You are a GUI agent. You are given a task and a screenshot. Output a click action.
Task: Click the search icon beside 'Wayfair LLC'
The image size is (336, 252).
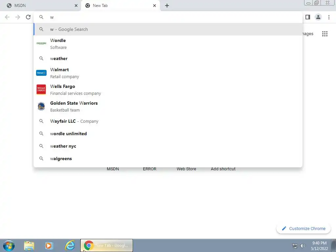click(x=41, y=121)
